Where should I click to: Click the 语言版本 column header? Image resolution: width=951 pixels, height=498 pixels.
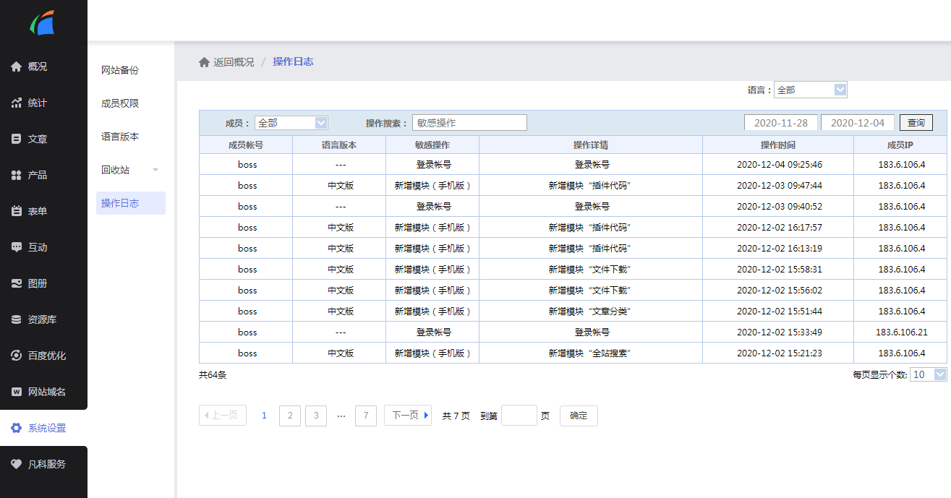coord(339,145)
